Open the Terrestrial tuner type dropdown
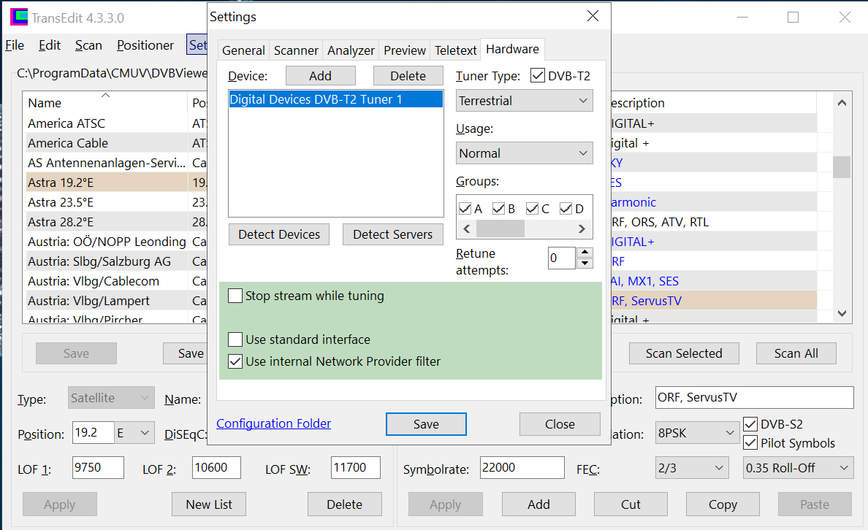 [x=525, y=101]
